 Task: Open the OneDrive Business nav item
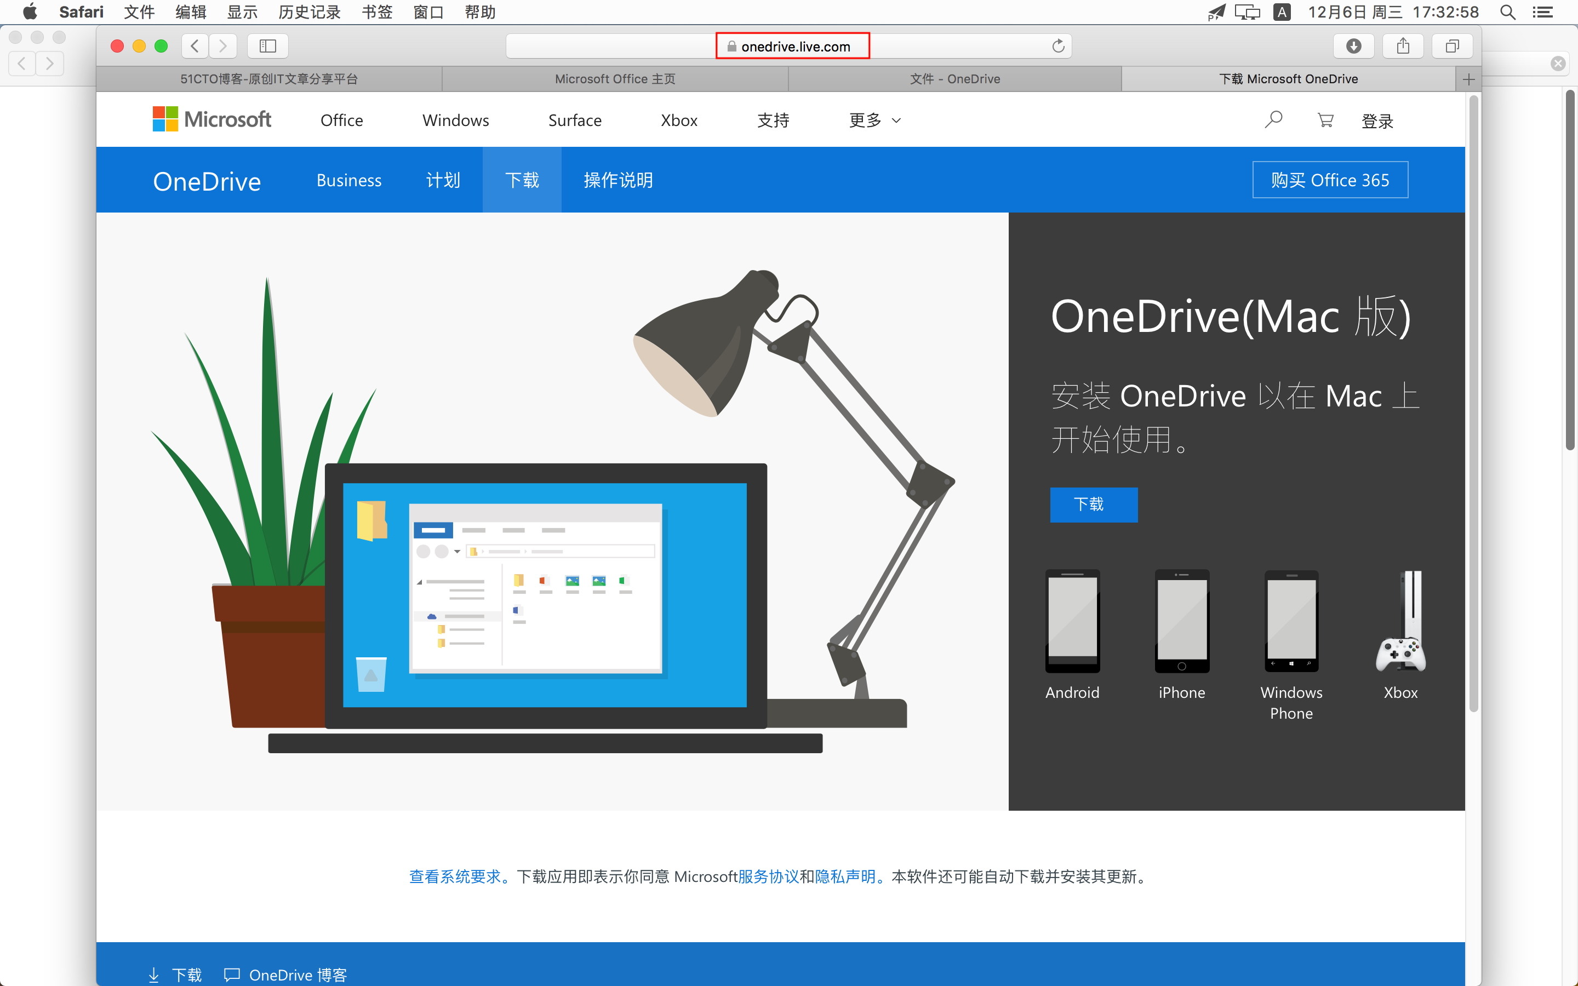coord(349,180)
